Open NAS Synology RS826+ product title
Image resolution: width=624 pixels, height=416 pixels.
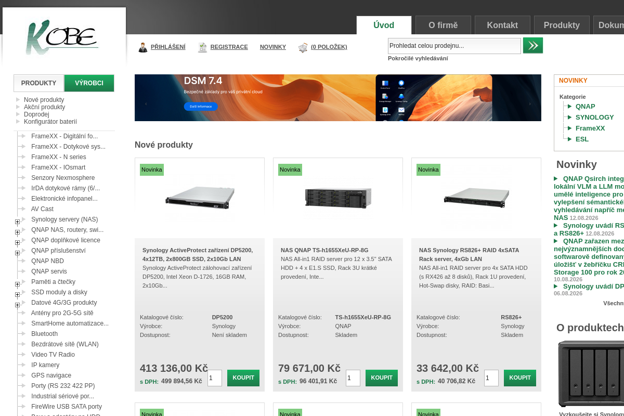tap(469, 254)
